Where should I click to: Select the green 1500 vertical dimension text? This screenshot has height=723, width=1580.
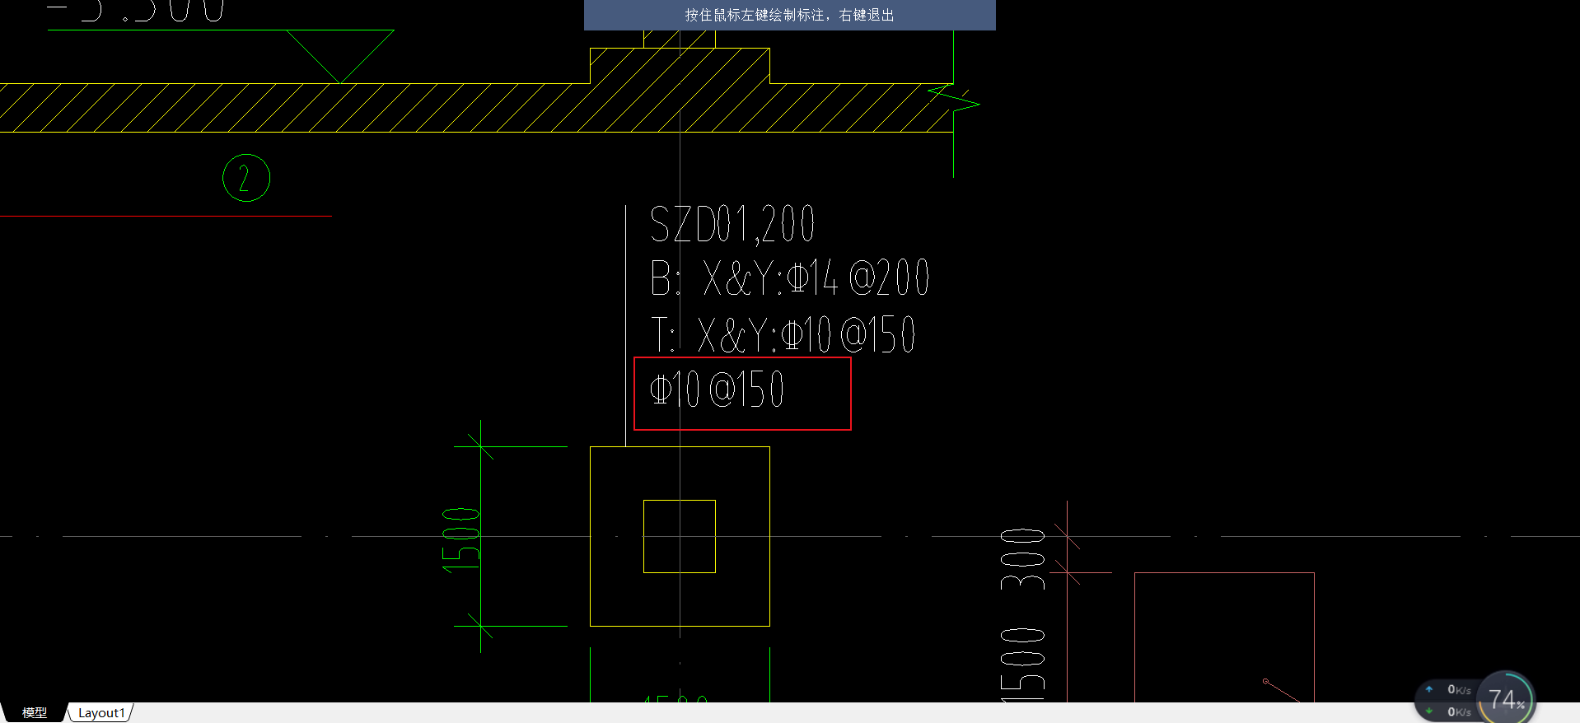pos(461,540)
